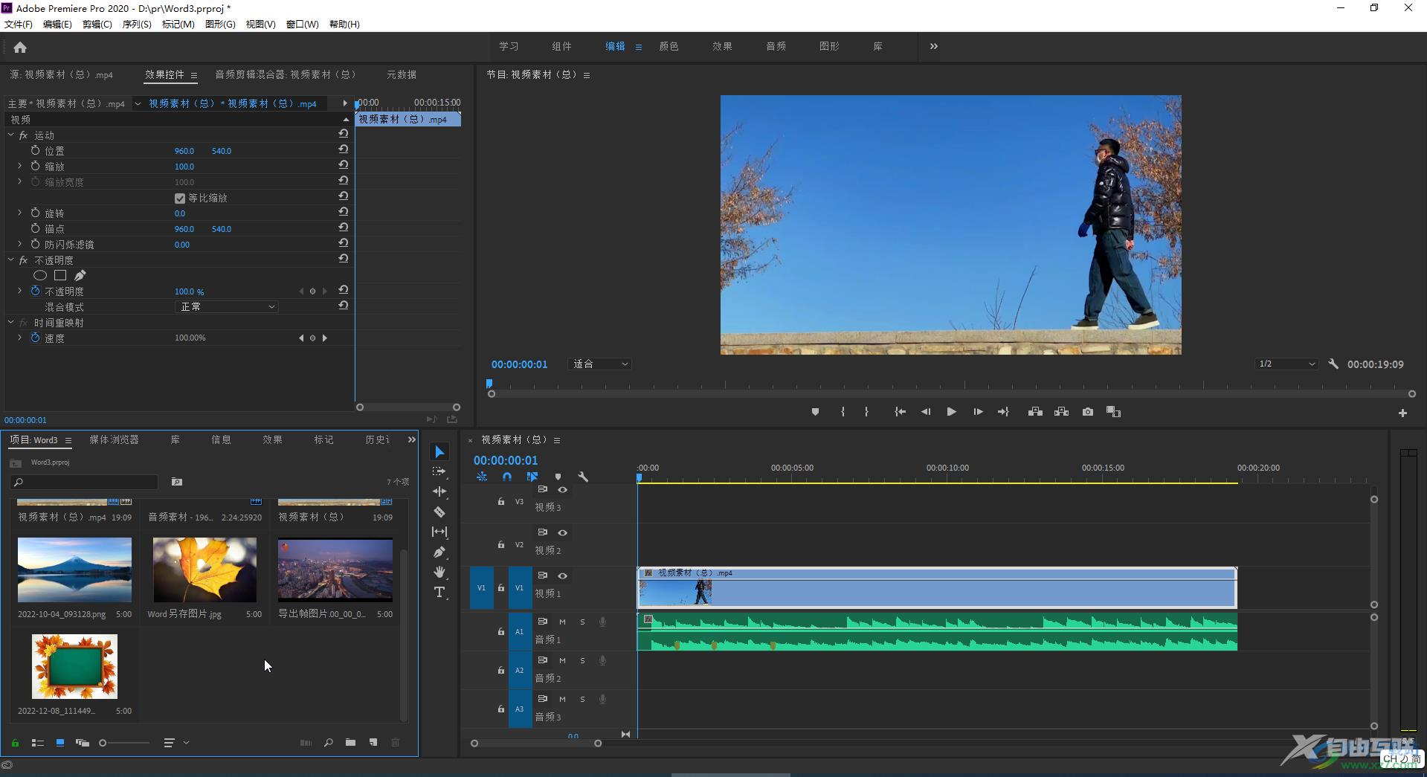Click the timeline add marker icon
1427x777 pixels.
(x=558, y=477)
